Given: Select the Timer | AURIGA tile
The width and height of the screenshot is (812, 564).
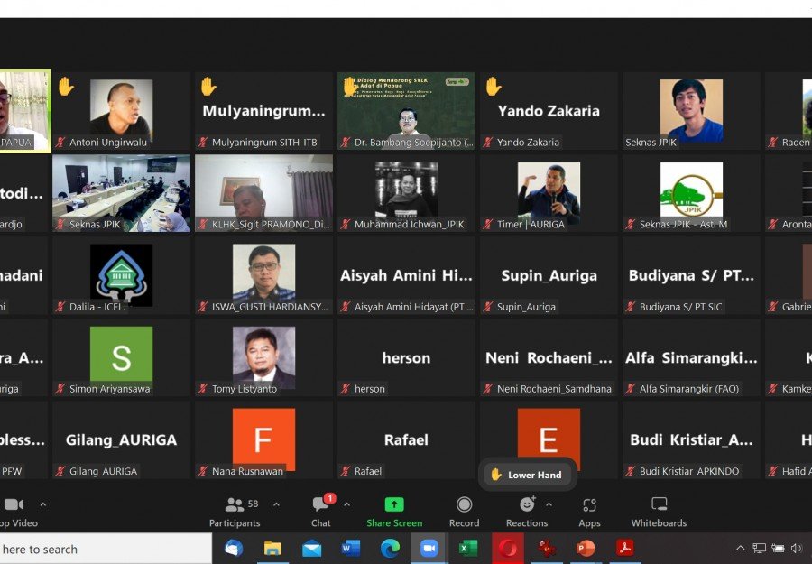Looking at the screenshot, I should (x=549, y=193).
